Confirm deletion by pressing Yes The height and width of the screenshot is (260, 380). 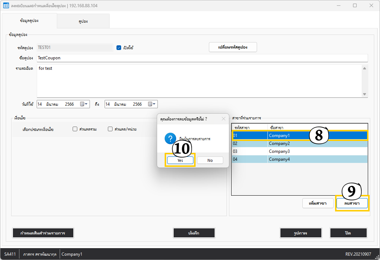(x=180, y=160)
